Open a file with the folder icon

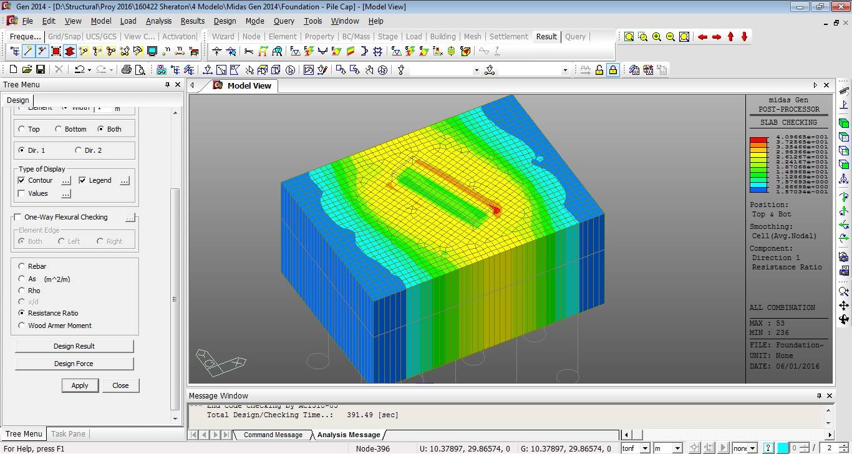point(27,70)
